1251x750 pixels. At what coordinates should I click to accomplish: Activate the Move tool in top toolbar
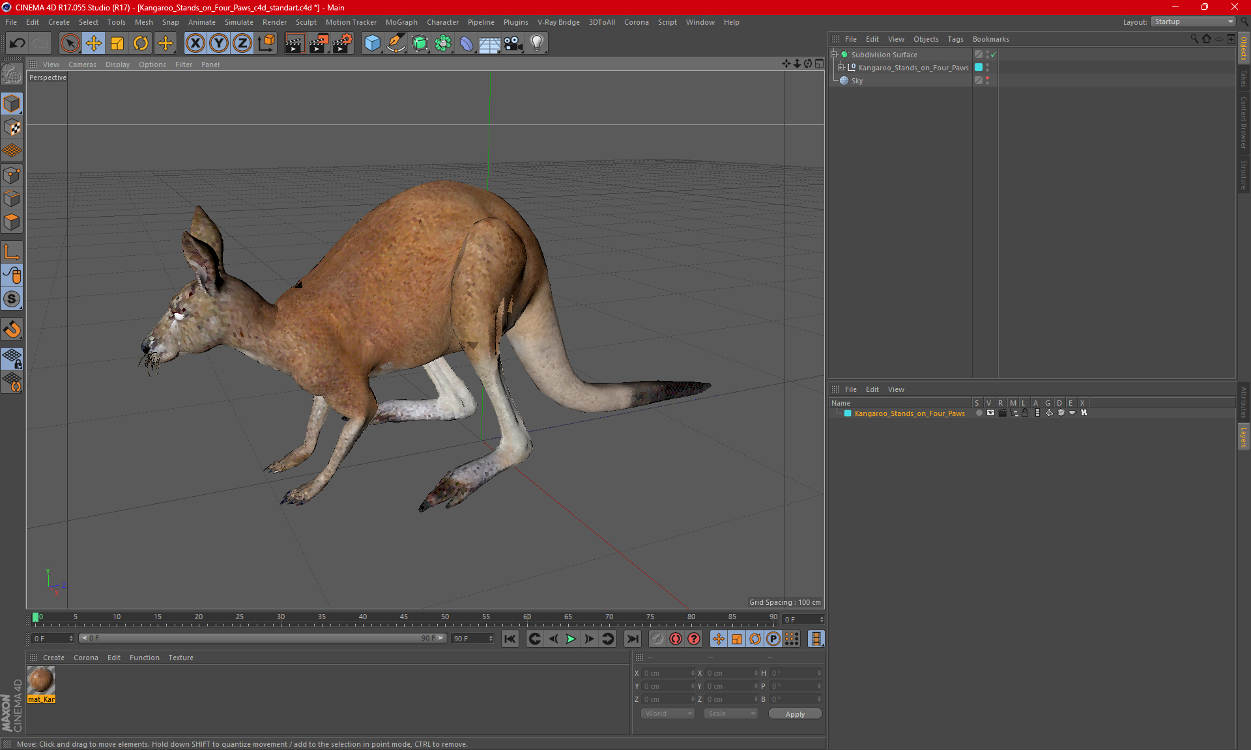[x=94, y=44]
